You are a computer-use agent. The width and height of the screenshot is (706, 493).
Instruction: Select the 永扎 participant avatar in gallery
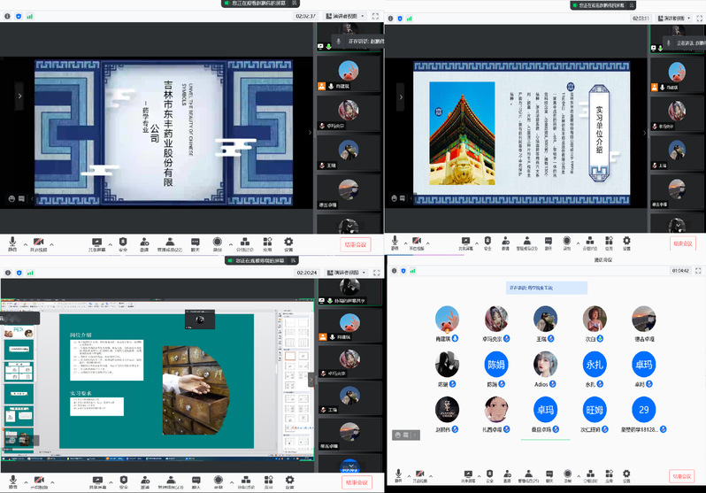pyautogui.click(x=594, y=364)
